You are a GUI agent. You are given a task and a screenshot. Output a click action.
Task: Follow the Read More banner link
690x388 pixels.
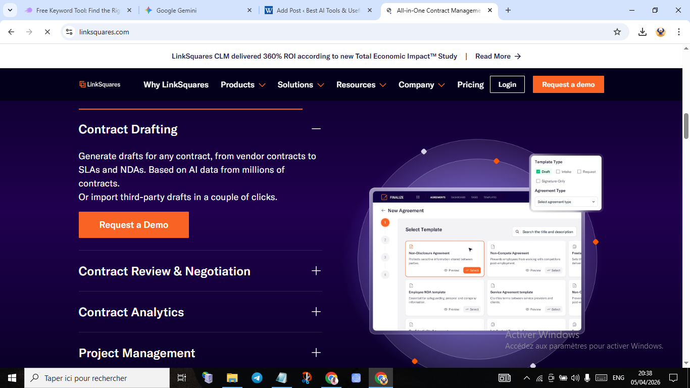click(498, 56)
